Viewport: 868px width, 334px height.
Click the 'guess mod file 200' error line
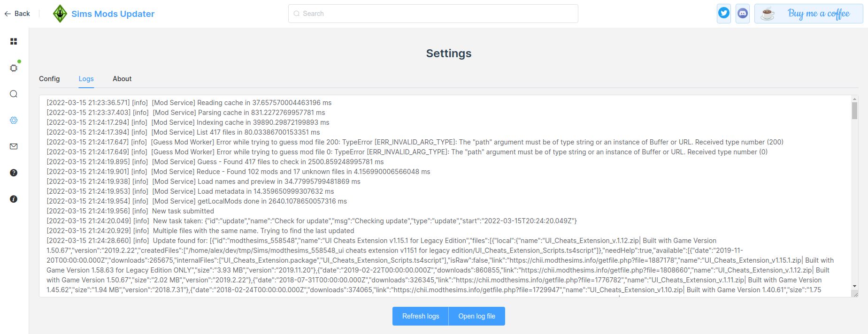(x=415, y=142)
